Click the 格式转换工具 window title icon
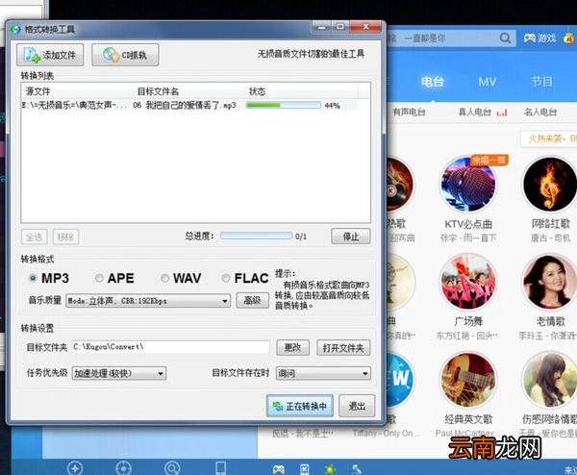 pos(15,29)
